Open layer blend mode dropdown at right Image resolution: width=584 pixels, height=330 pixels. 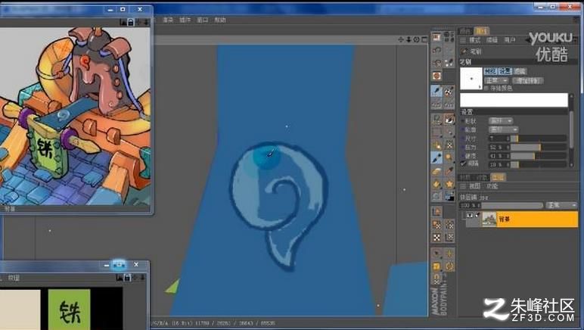coord(561,205)
